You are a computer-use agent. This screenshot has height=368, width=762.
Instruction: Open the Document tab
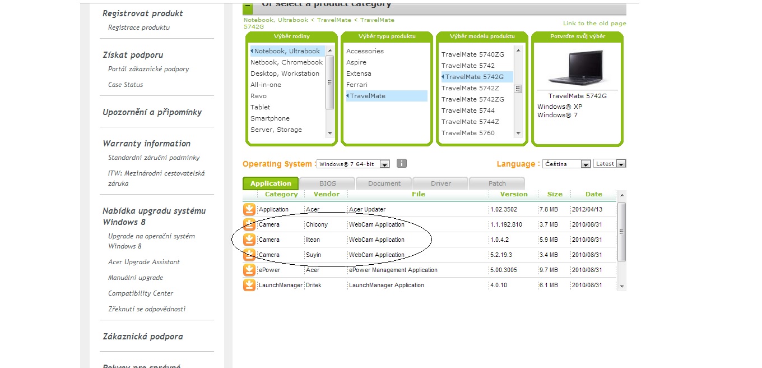click(x=384, y=183)
